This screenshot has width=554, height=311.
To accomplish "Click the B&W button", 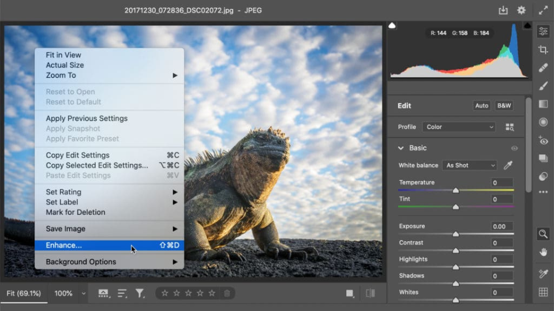I will [x=504, y=105].
